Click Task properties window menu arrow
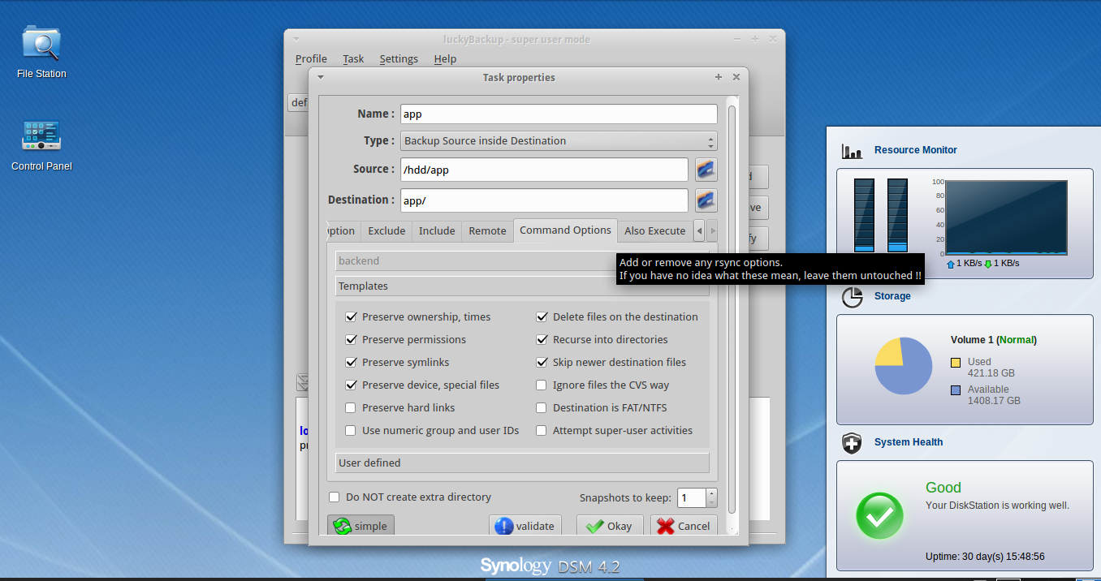This screenshot has width=1101, height=581. 321,77
